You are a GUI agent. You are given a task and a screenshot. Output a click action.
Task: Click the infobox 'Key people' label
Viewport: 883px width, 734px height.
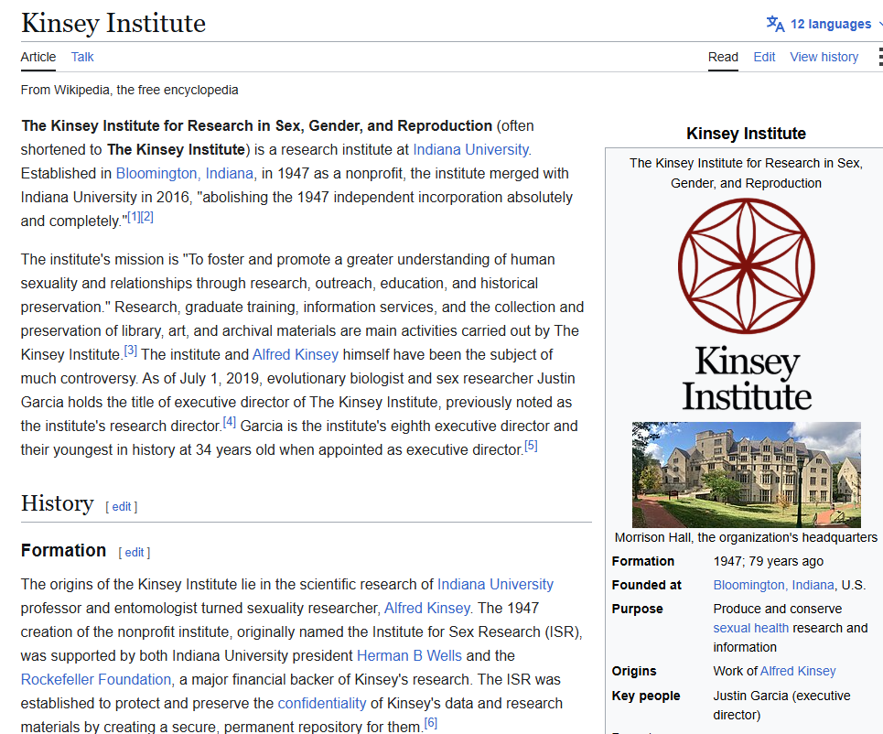pos(646,696)
